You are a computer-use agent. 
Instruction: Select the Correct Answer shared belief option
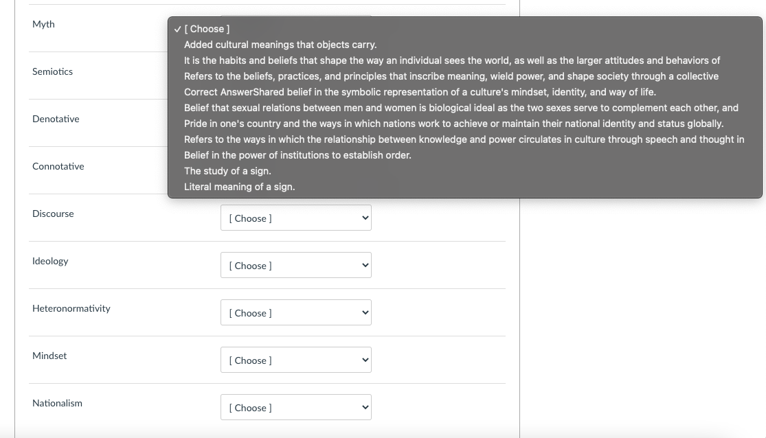point(419,91)
